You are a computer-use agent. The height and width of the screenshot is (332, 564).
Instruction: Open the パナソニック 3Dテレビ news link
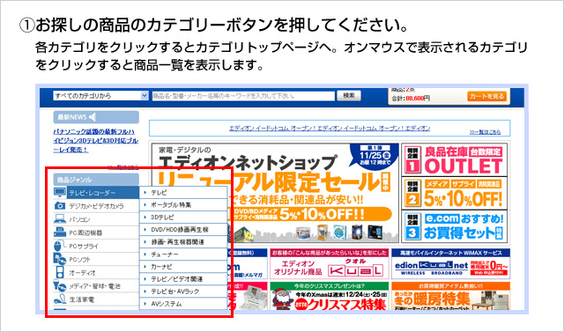[96, 141]
